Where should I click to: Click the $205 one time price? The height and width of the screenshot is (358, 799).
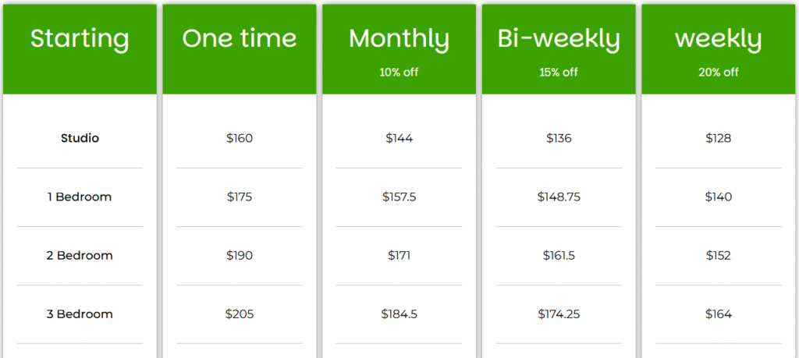(x=240, y=314)
